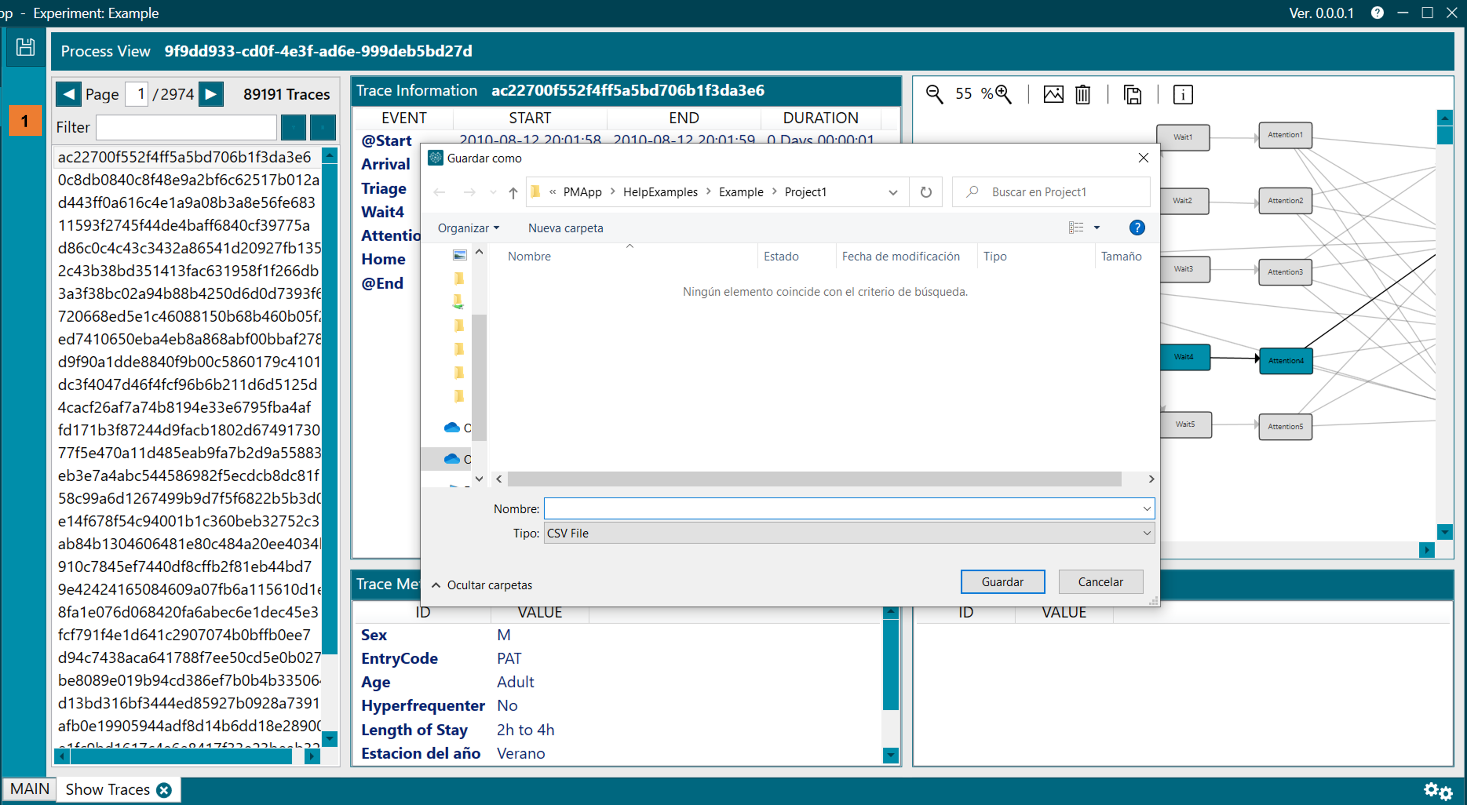Click the trace list vertical scrollbar
1467x805 pixels.
coord(330,408)
